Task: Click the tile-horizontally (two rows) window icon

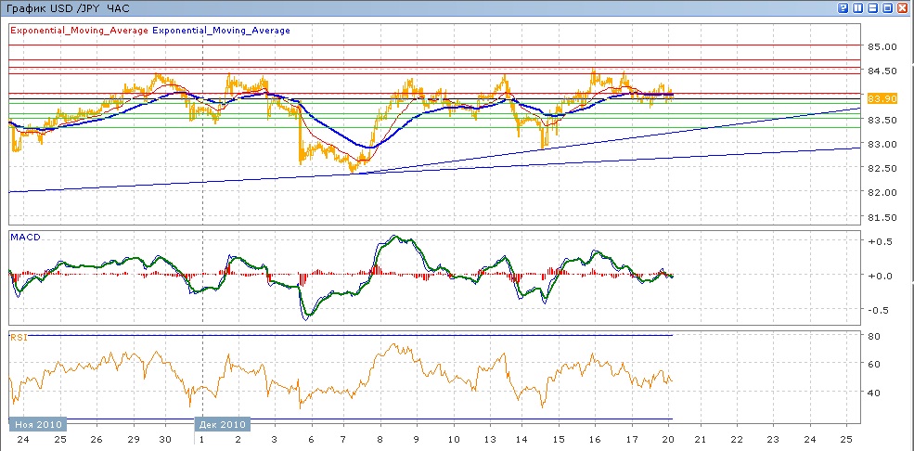Action: click(872, 7)
